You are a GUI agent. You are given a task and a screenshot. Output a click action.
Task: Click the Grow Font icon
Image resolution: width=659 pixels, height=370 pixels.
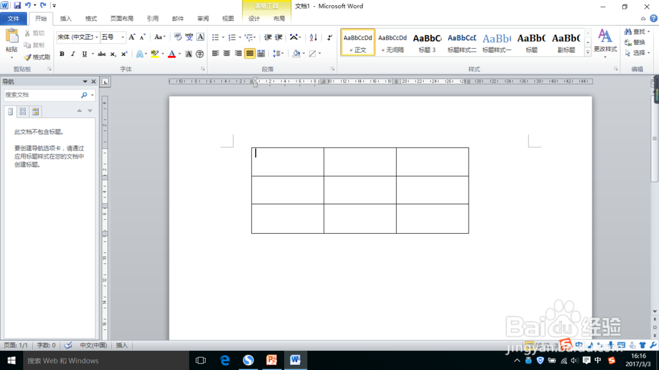pos(132,37)
